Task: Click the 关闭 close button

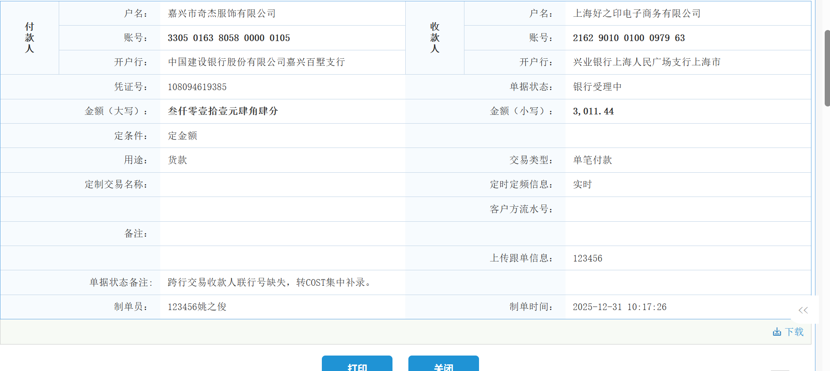Action: [x=443, y=366]
